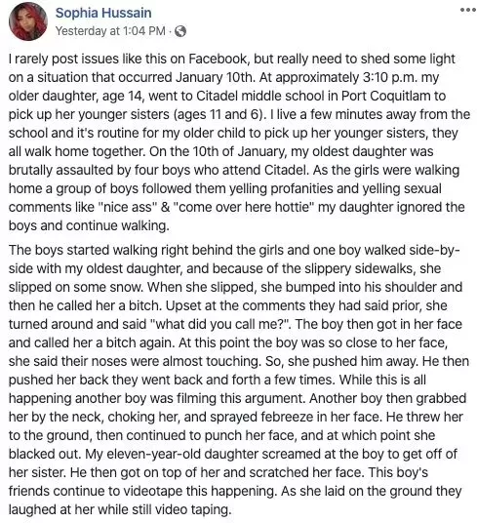Click the "Yesterday at 1:04 PM" timestamp
This screenshot has height=523, width=477.
[x=110, y=31]
